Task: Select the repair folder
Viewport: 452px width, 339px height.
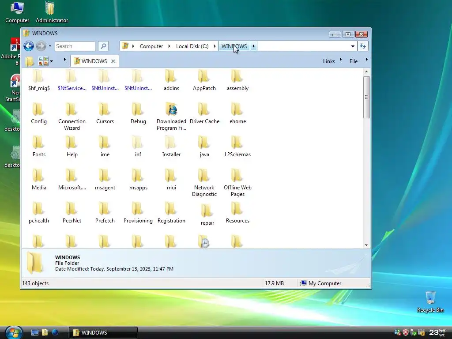Action: tap(207, 215)
